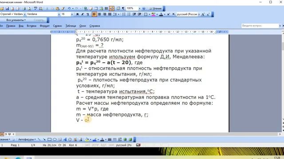Open the Справка help menu
The width and height of the screenshot is (284, 159).
point(95,26)
